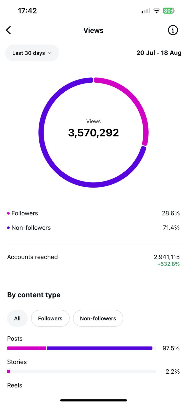Tap the battery indicator icon
This screenshot has height=405, width=187.
pyautogui.click(x=169, y=11)
